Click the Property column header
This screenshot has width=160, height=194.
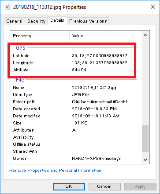click(40, 36)
